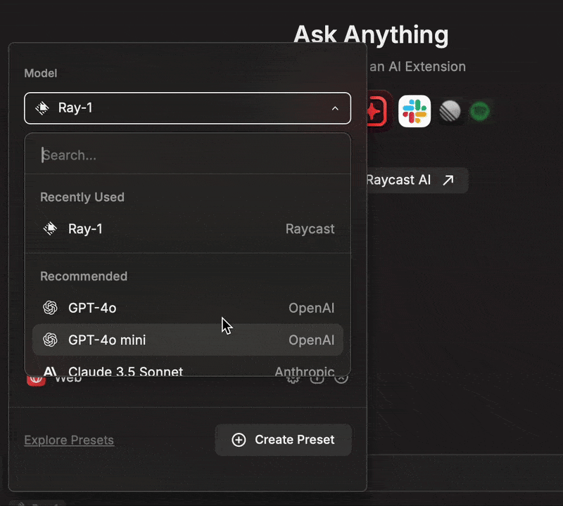The image size is (563, 506).
Task: Click the Raycast icon in Recently Used row
Action: point(50,229)
